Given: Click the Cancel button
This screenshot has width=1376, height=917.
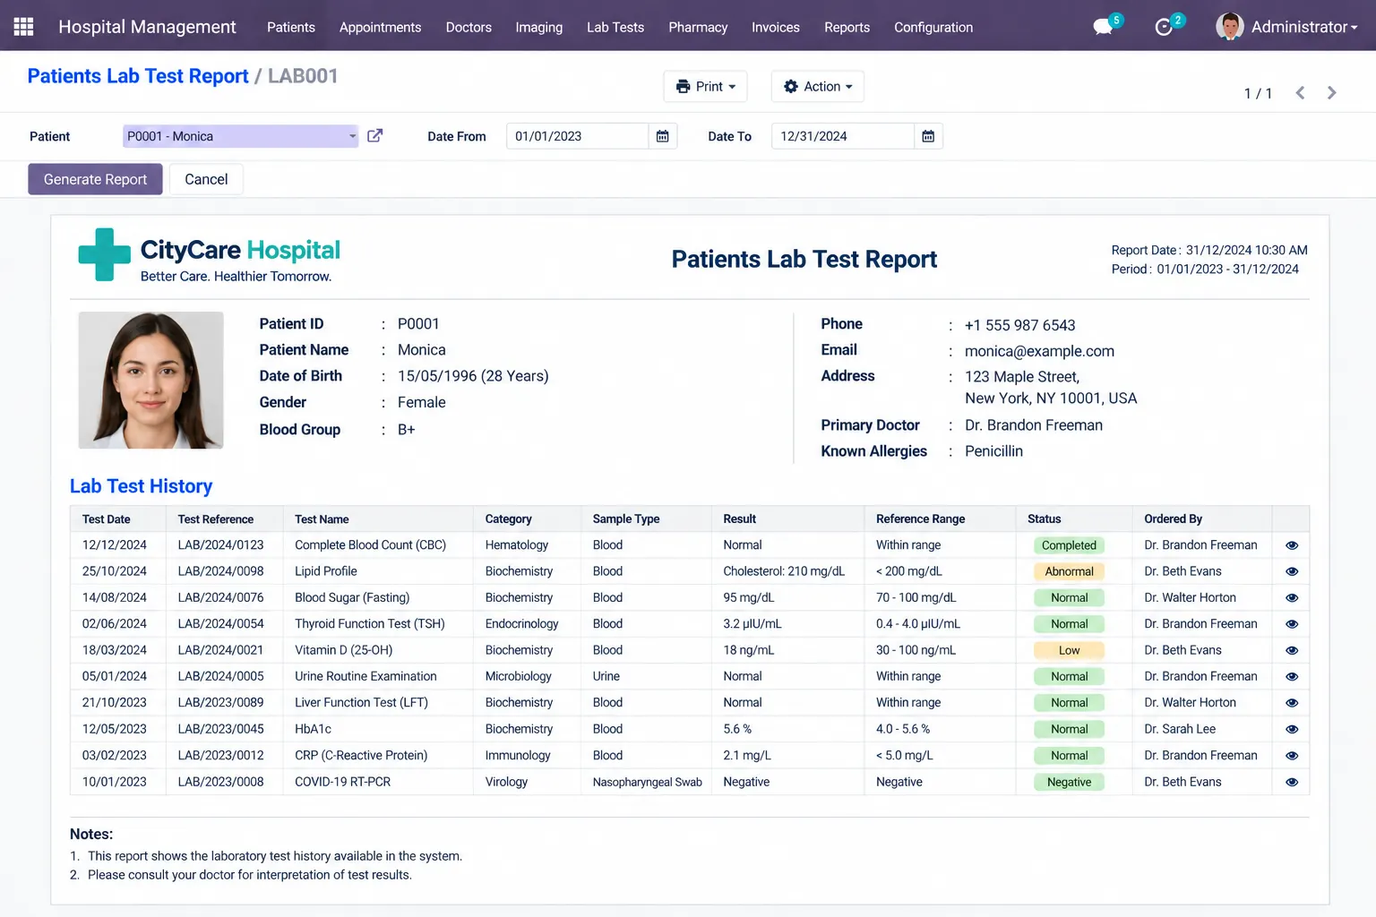Looking at the screenshot, I should pos(206,179).
